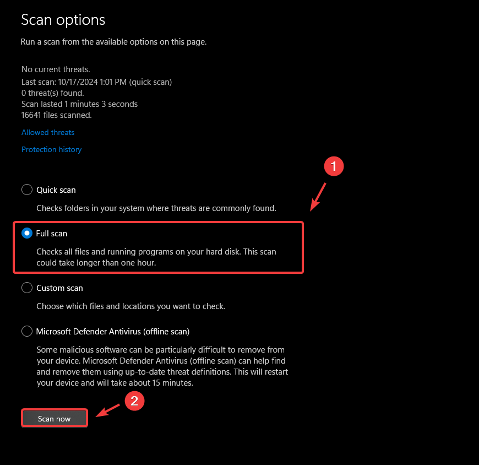Click the "Last scan" date line
The width and height of the screenshot is (479, 465).
click(96, 82)
